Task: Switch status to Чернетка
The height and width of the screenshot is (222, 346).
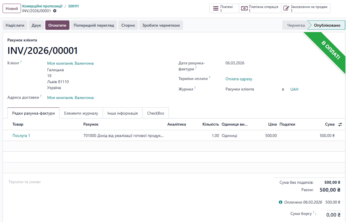Action: point(296,25)
